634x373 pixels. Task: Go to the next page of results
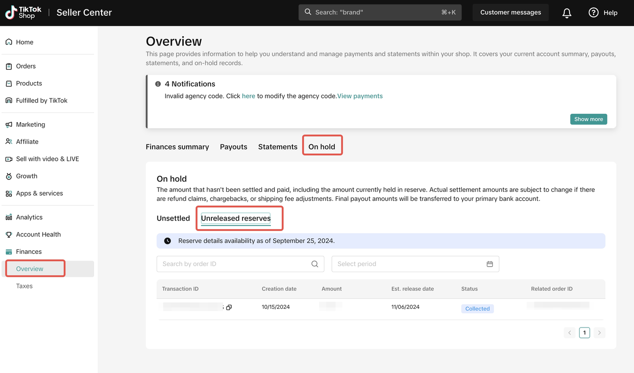[x=599, y=333]
